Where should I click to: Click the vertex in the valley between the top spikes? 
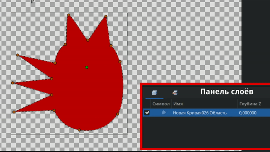point(88,40)
